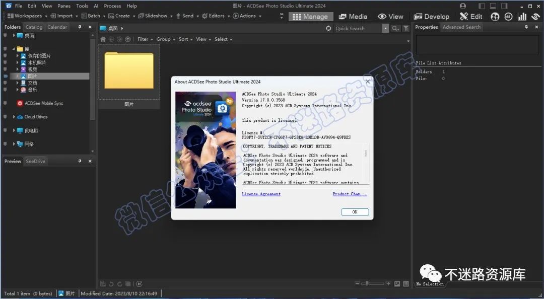Open the Edit menu
544x299 pixels.
(x=32, y=6)
